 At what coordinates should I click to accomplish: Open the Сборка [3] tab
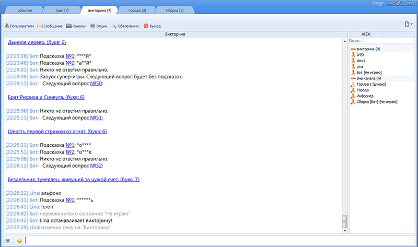coord(173,10)
